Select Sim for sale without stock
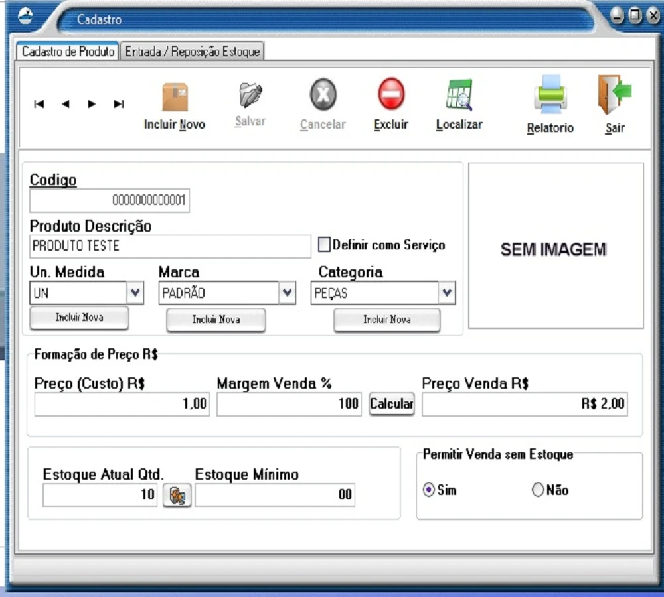664x597 pixels. pyautogui.click(x=429, y=490)
